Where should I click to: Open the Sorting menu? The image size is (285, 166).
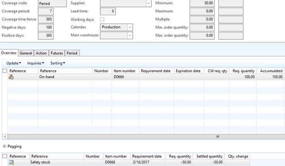click(57, 63)
